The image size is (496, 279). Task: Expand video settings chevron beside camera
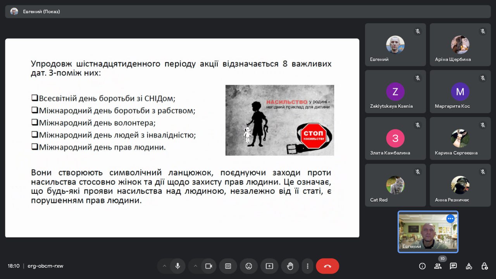point(195,266)
